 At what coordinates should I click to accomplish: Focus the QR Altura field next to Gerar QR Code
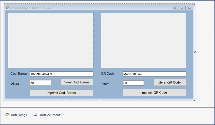tap(133, 83)
